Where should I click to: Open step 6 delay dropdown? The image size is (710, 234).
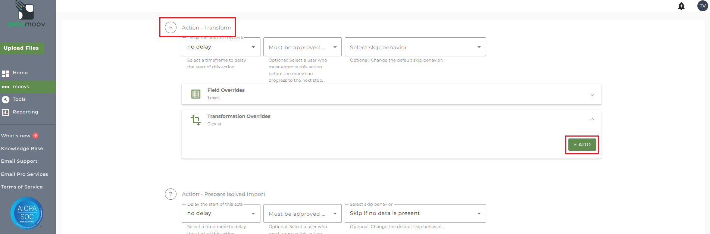[221, 47]
